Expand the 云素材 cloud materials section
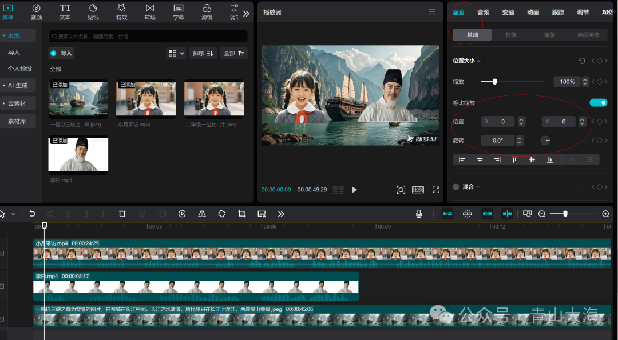Viewport: 618px width, 340px height. pyautogui.click(x=17, y=103)
